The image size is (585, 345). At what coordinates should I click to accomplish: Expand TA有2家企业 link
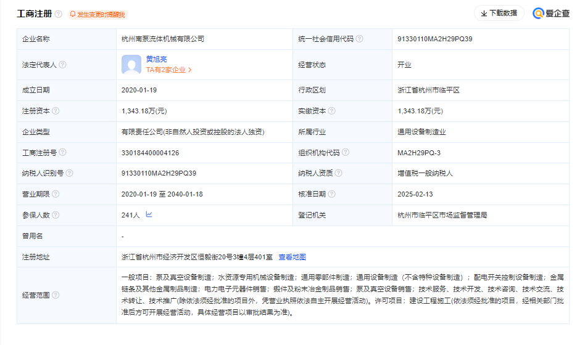168,70
